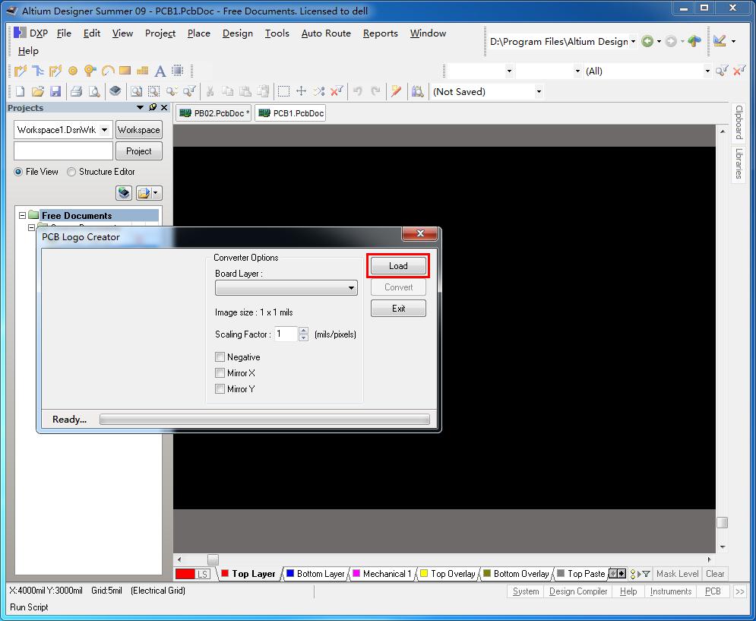Click the Load button
Image resolution: width=756 pixels, height=621 pixels.
click(398, 266)
